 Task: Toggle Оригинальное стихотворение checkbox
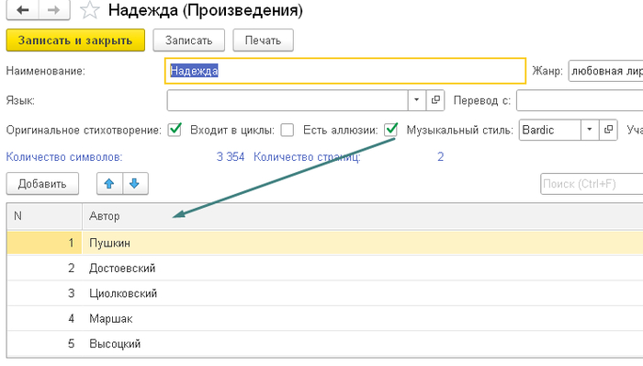(x=175, y=130)
